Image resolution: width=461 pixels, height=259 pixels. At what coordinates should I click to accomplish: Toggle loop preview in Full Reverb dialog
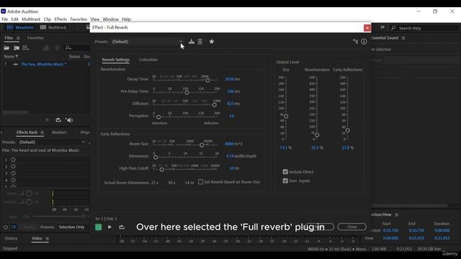pyautogui.click(x=122, y=227)
